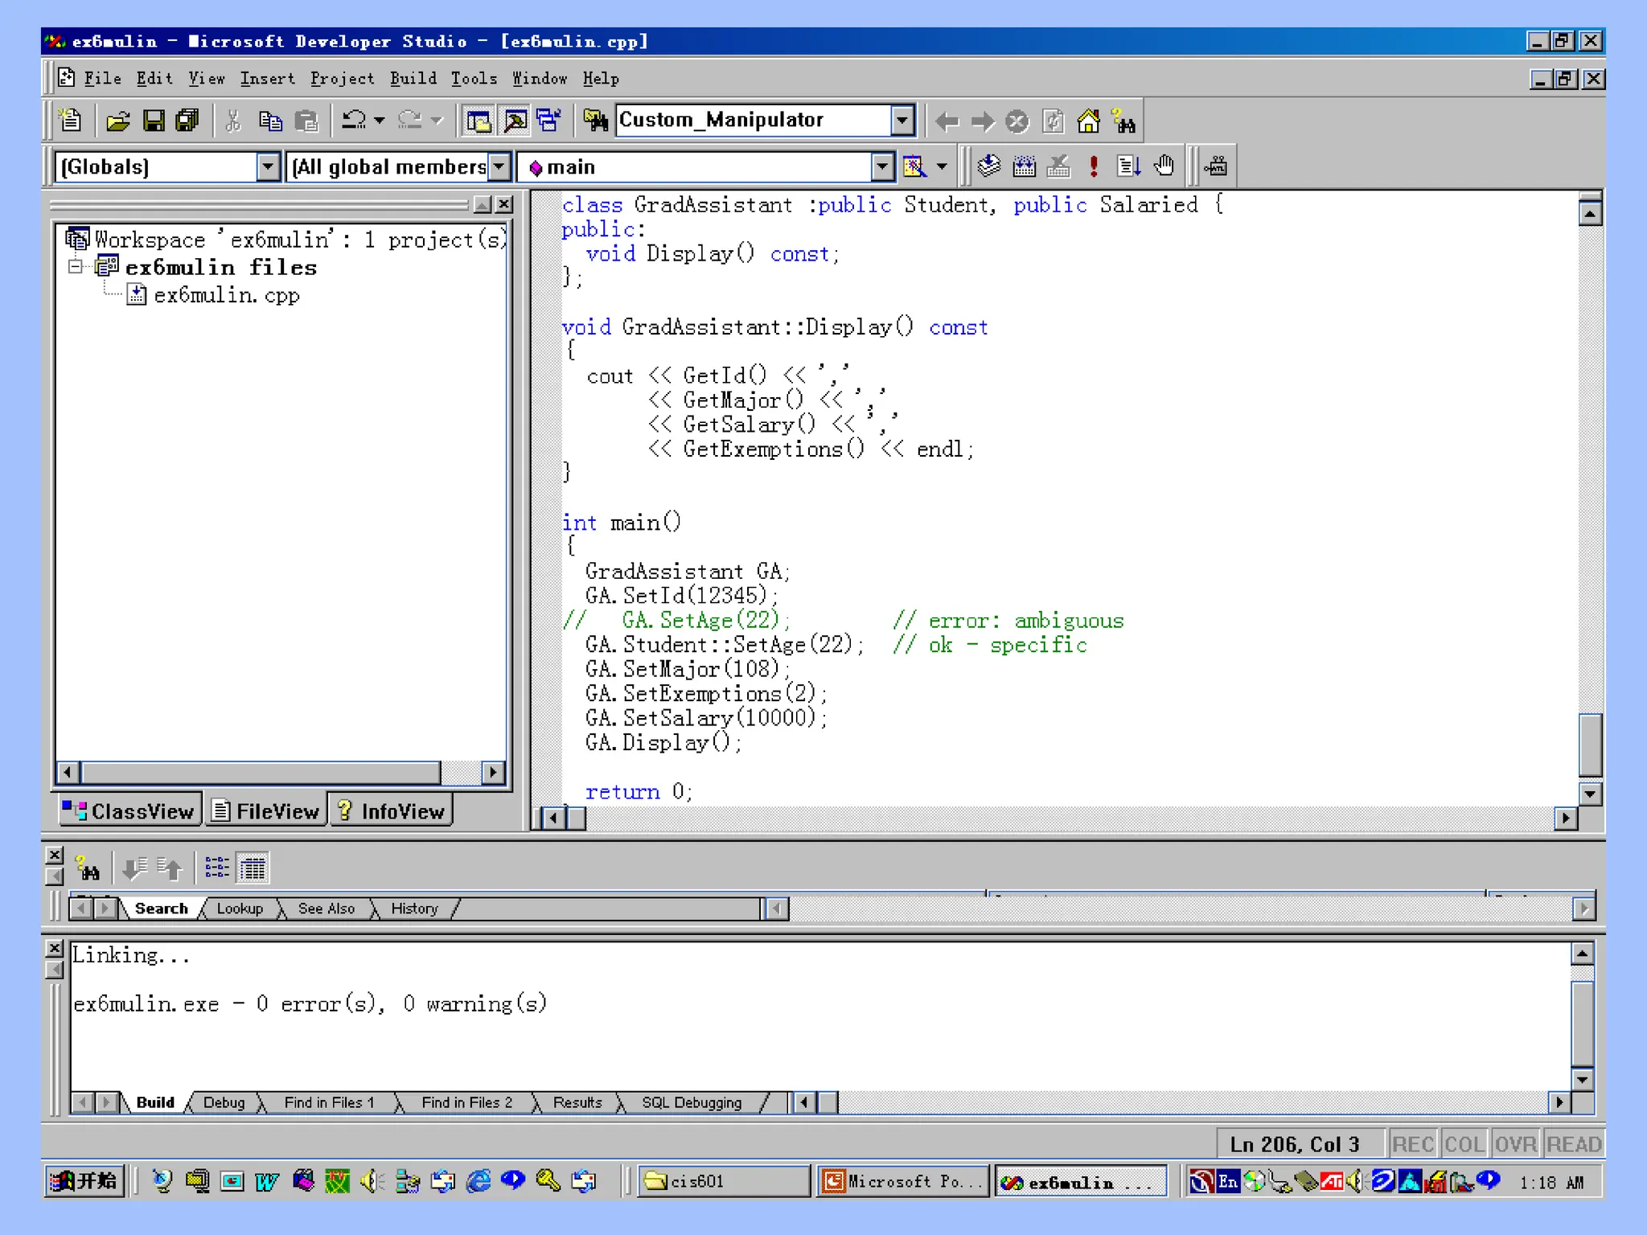Open the WizardBar action arrow dropdown
1647x1235 pixels.
[x=942, y=166]
